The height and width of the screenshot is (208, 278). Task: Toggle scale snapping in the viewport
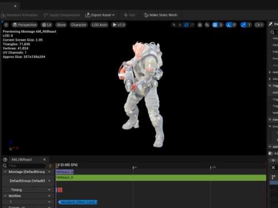(x=243, y=24)
